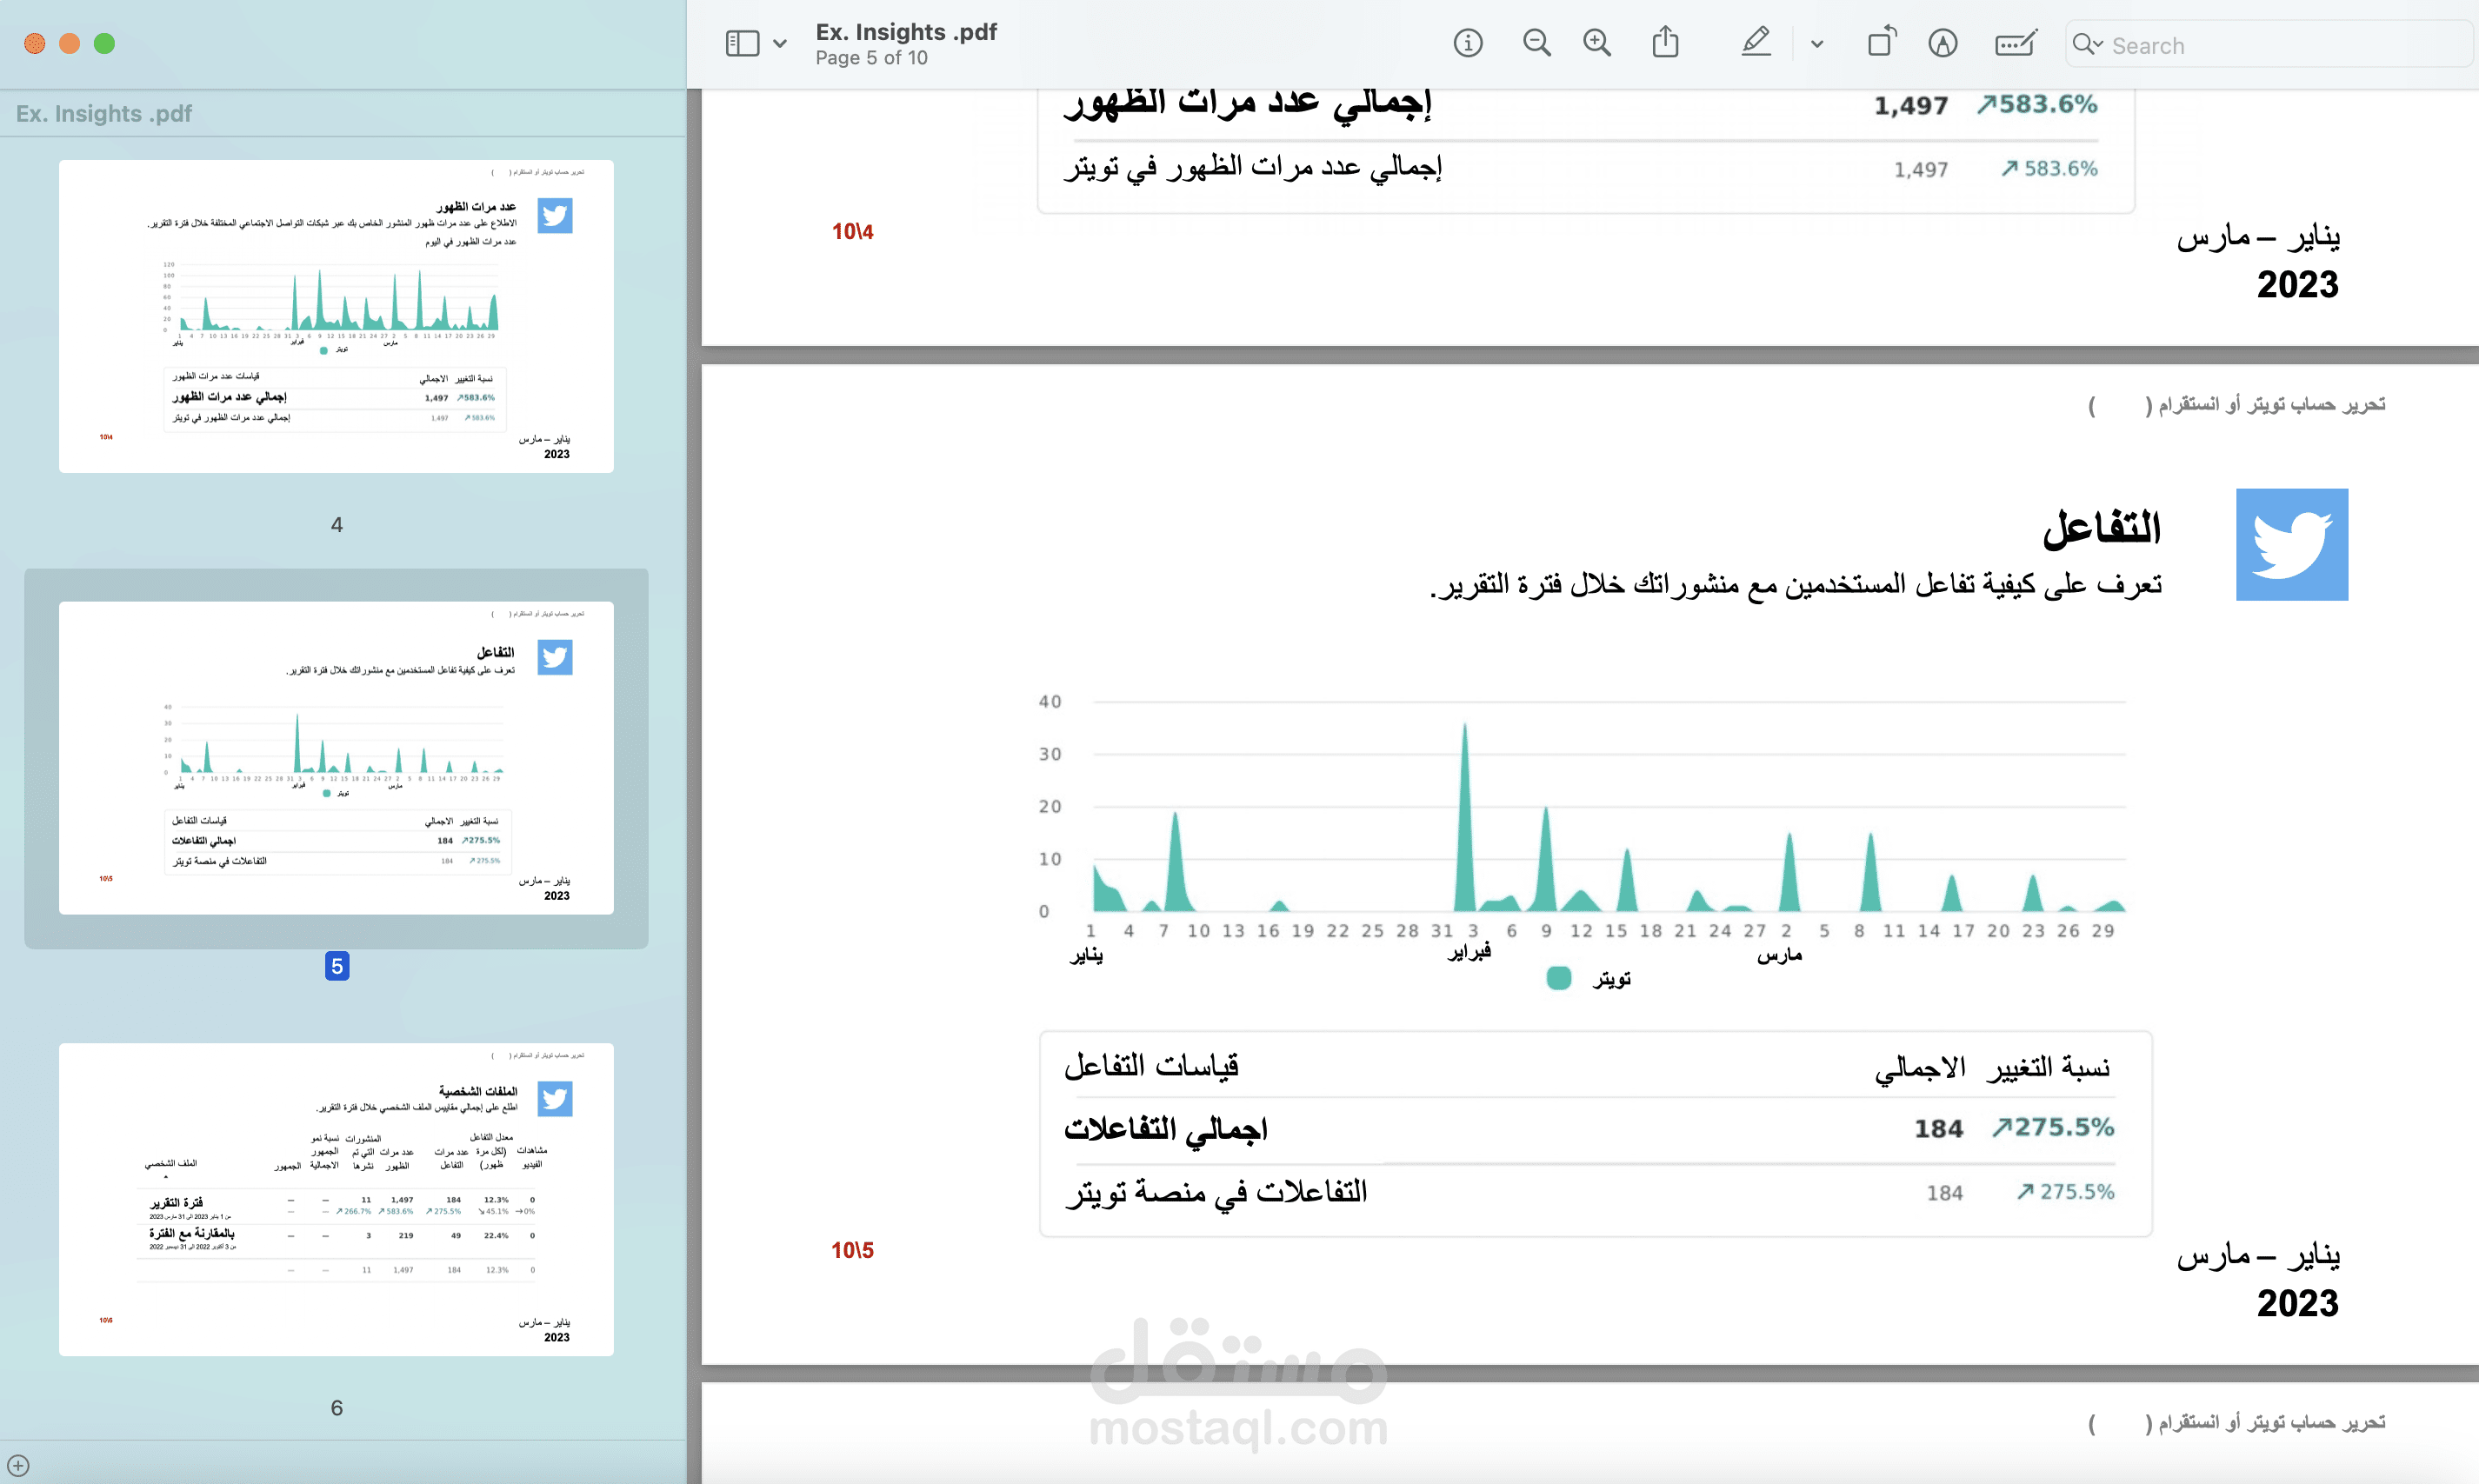Show the Markup toolbar
2479x1484 pixels.
point(1942,43)
